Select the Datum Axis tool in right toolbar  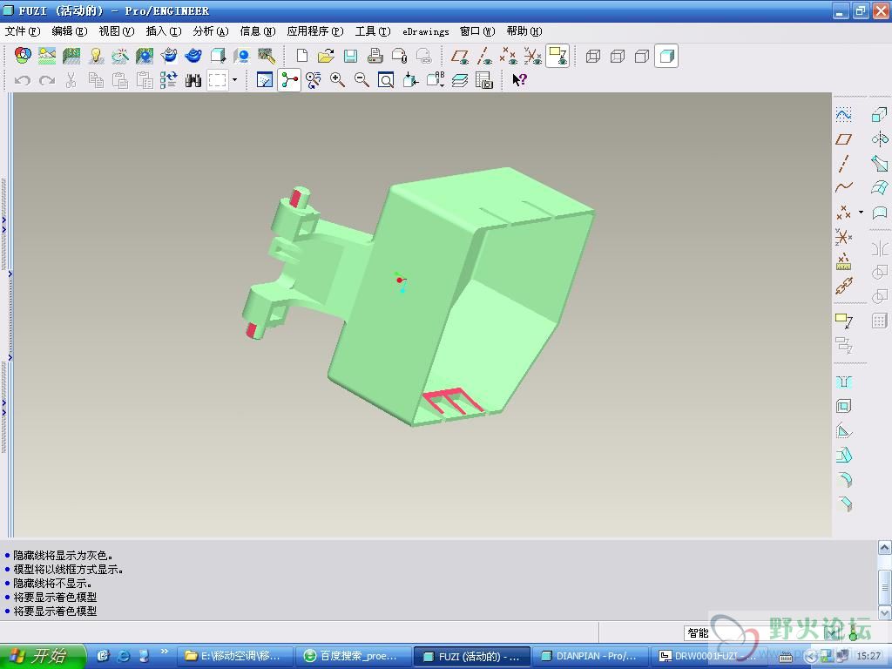pos(843,164)
